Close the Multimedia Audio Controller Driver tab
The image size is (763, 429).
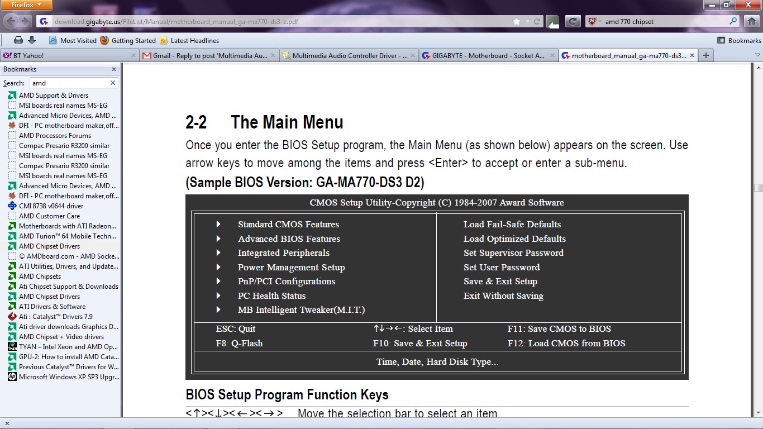[413, 55]
